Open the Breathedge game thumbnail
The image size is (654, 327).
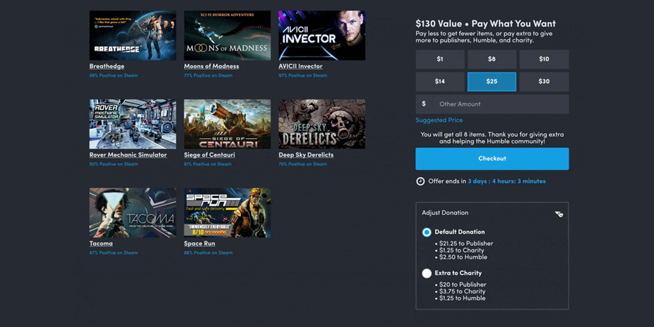coord(133,35)
